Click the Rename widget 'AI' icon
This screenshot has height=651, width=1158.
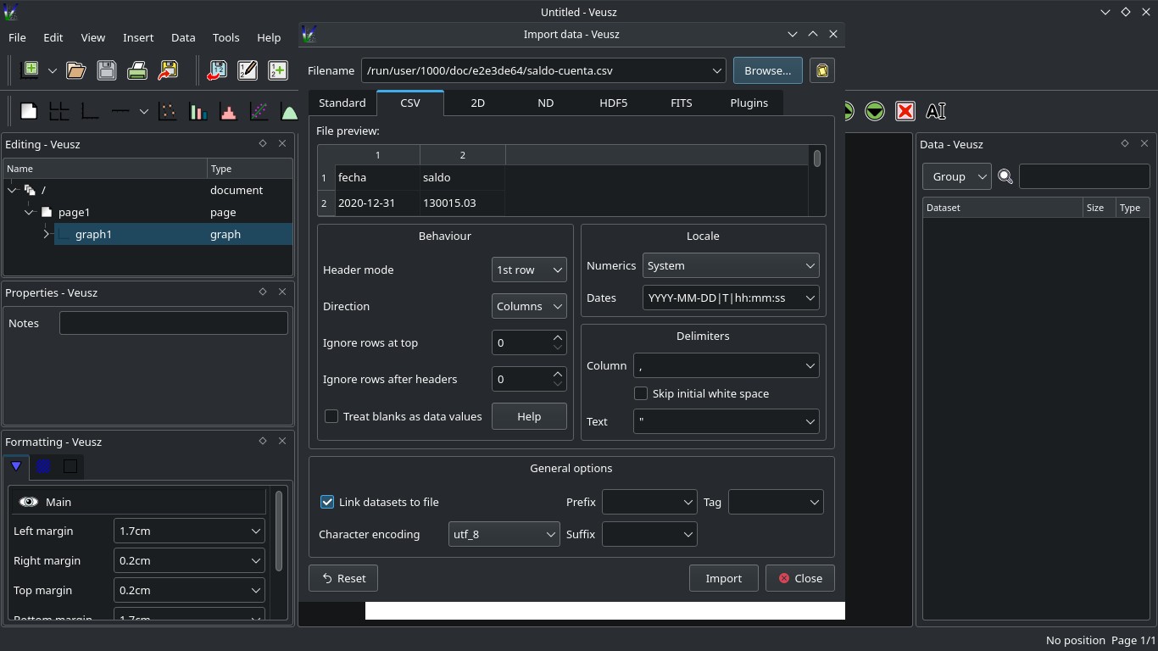[936, 111]
